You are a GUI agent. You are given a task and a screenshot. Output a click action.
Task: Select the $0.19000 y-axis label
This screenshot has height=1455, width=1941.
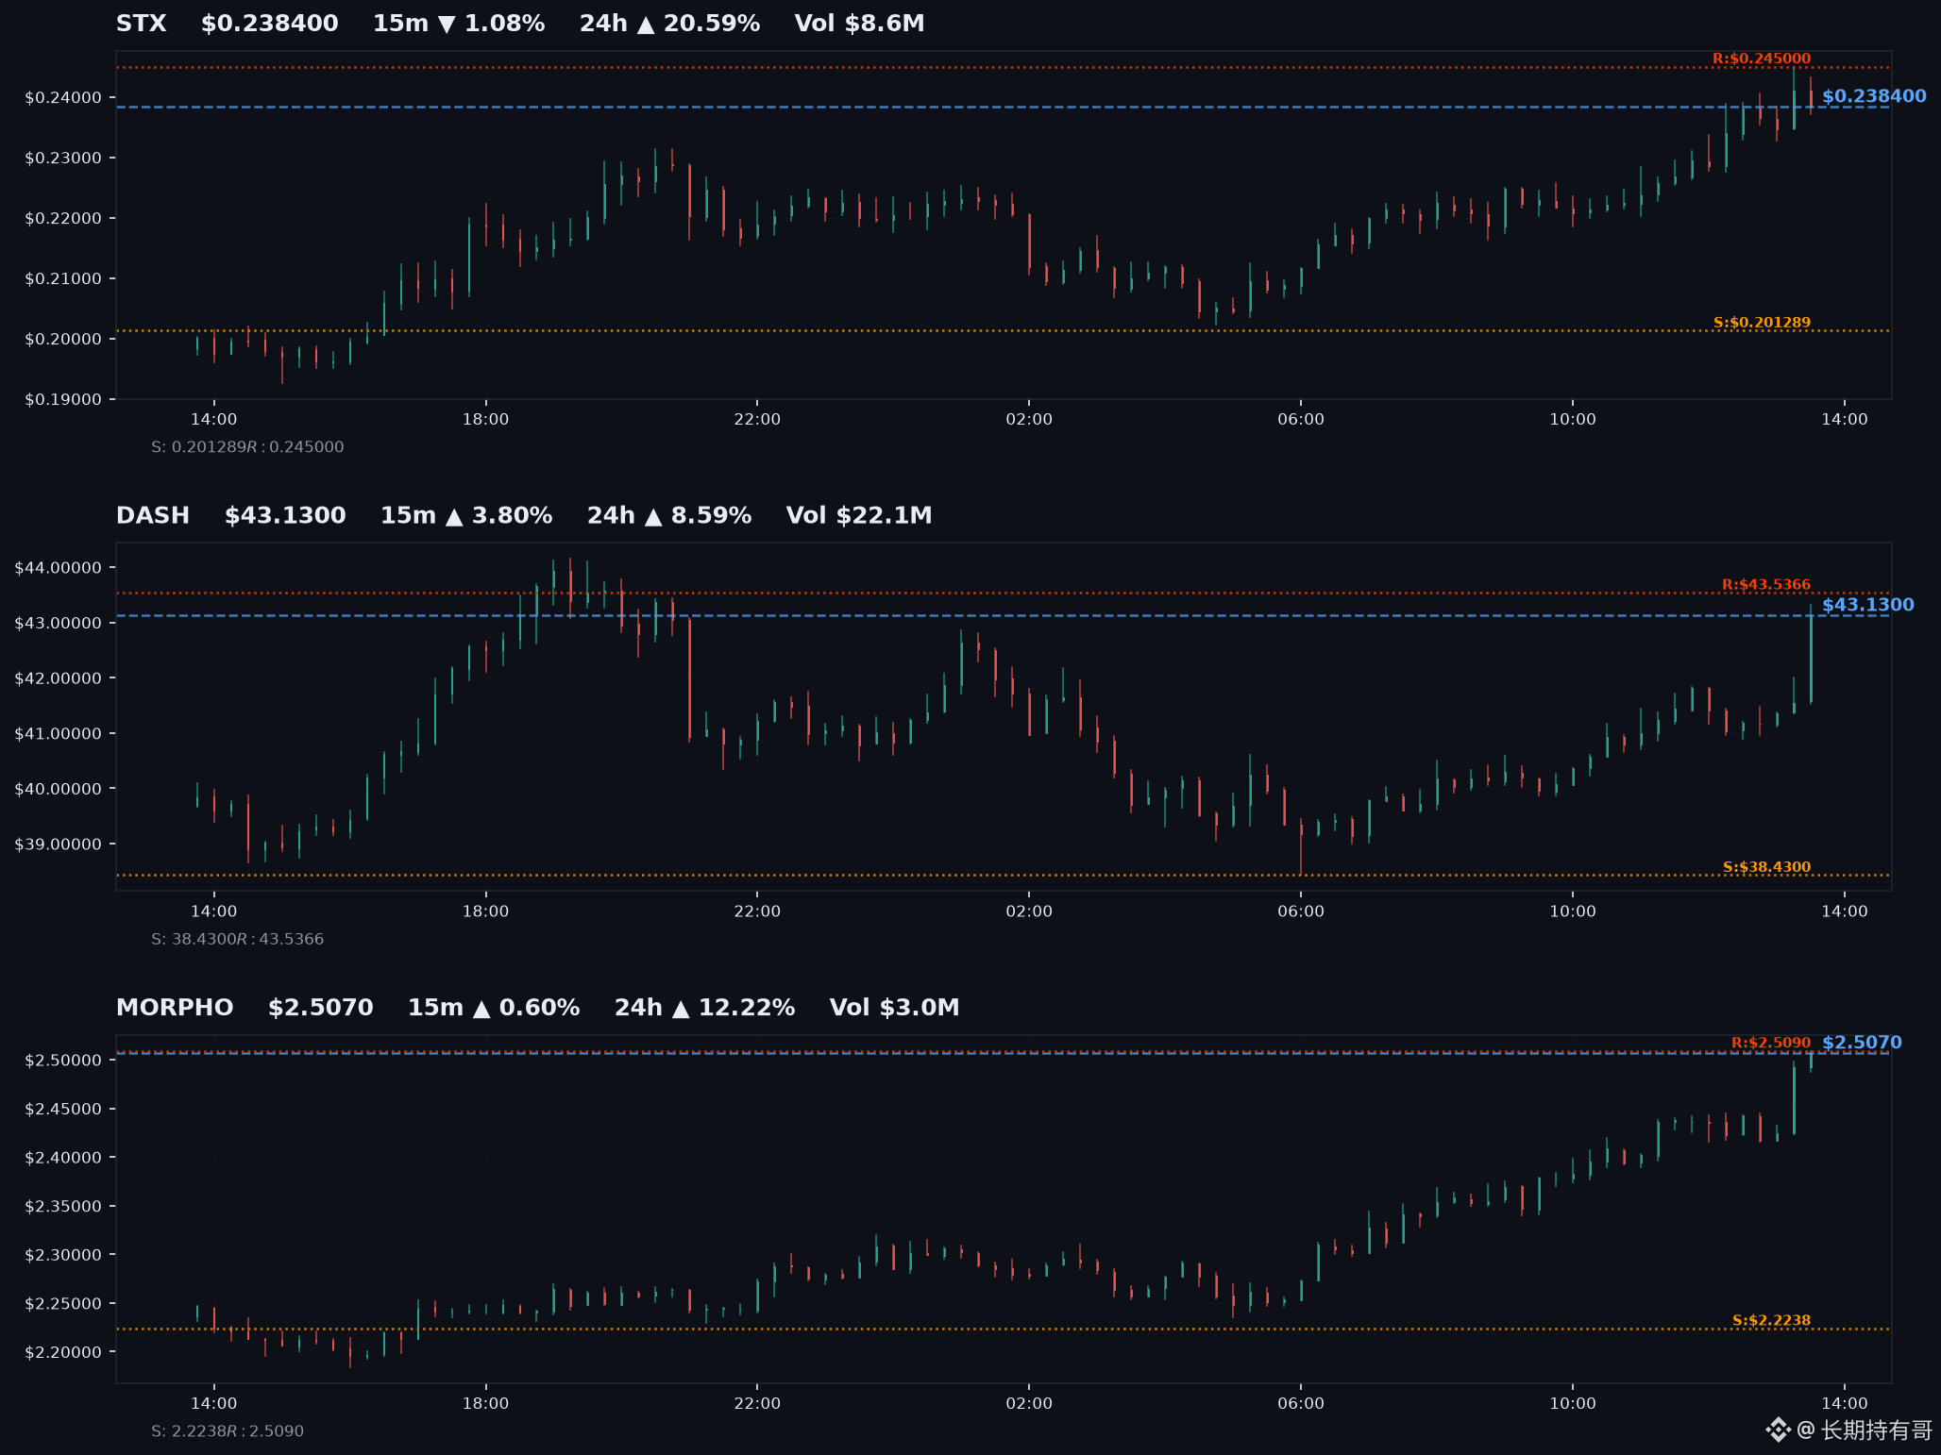[x=63, y=400]
